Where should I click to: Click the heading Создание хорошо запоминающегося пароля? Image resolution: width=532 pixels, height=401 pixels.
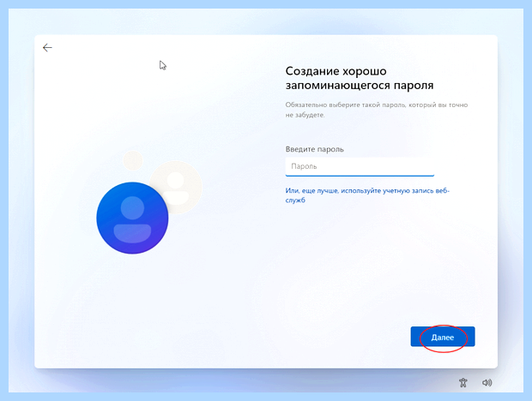[360, 78]
